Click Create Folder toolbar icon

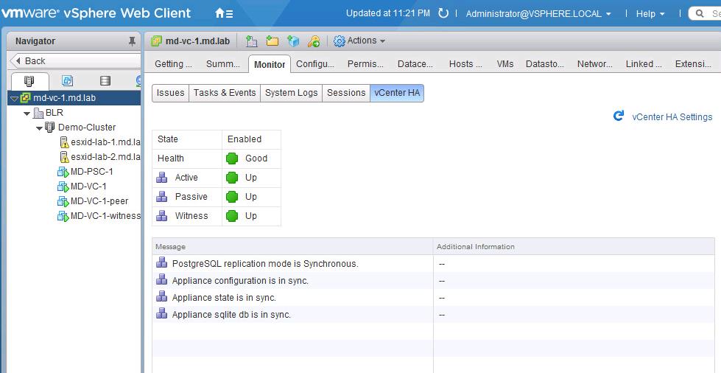pos(272,41)
